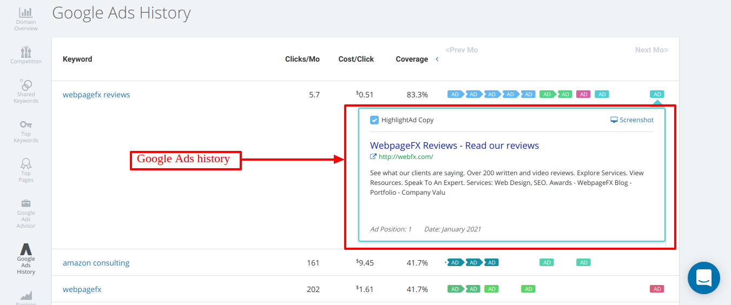Open WebpageFX Reviews ad headline

tap(455, 145)
